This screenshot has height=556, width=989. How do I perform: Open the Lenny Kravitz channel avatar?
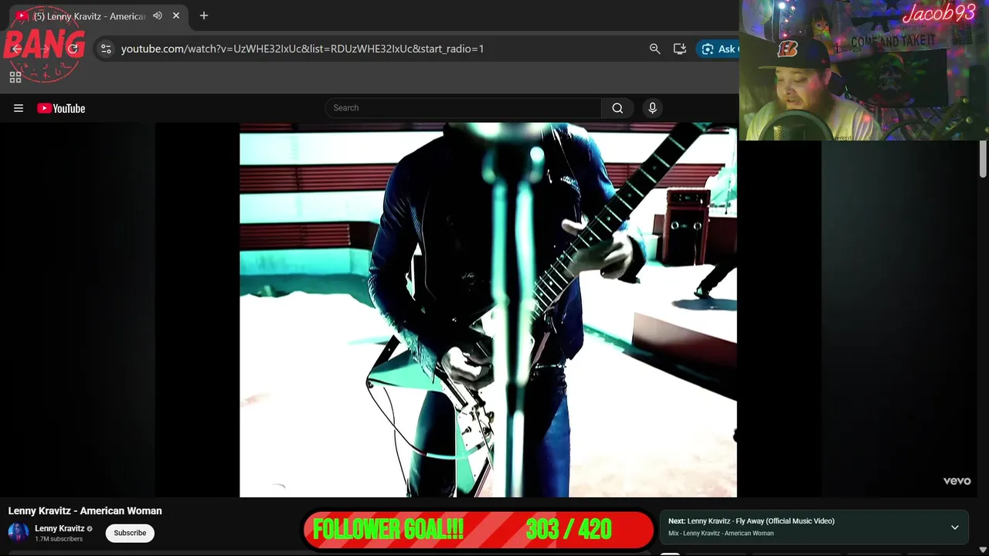(19, 533)
